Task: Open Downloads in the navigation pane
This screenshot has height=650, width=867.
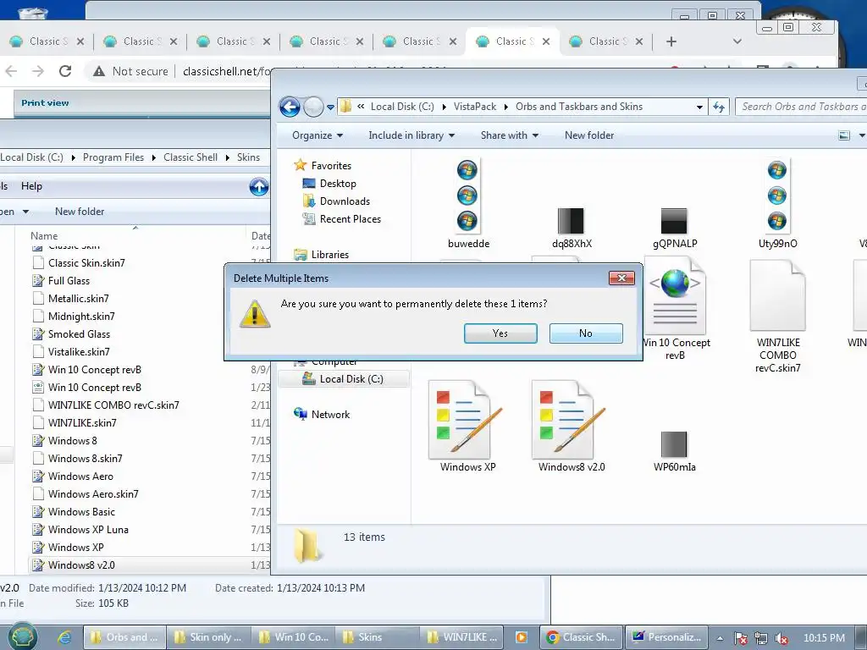Action: click(345, 201)
